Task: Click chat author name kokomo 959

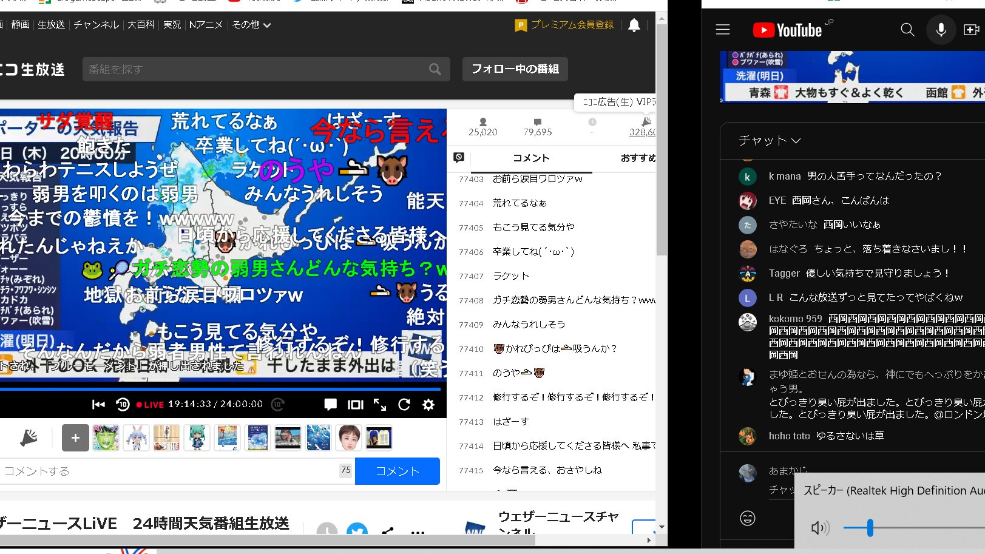Action: (x=795, y=319)
